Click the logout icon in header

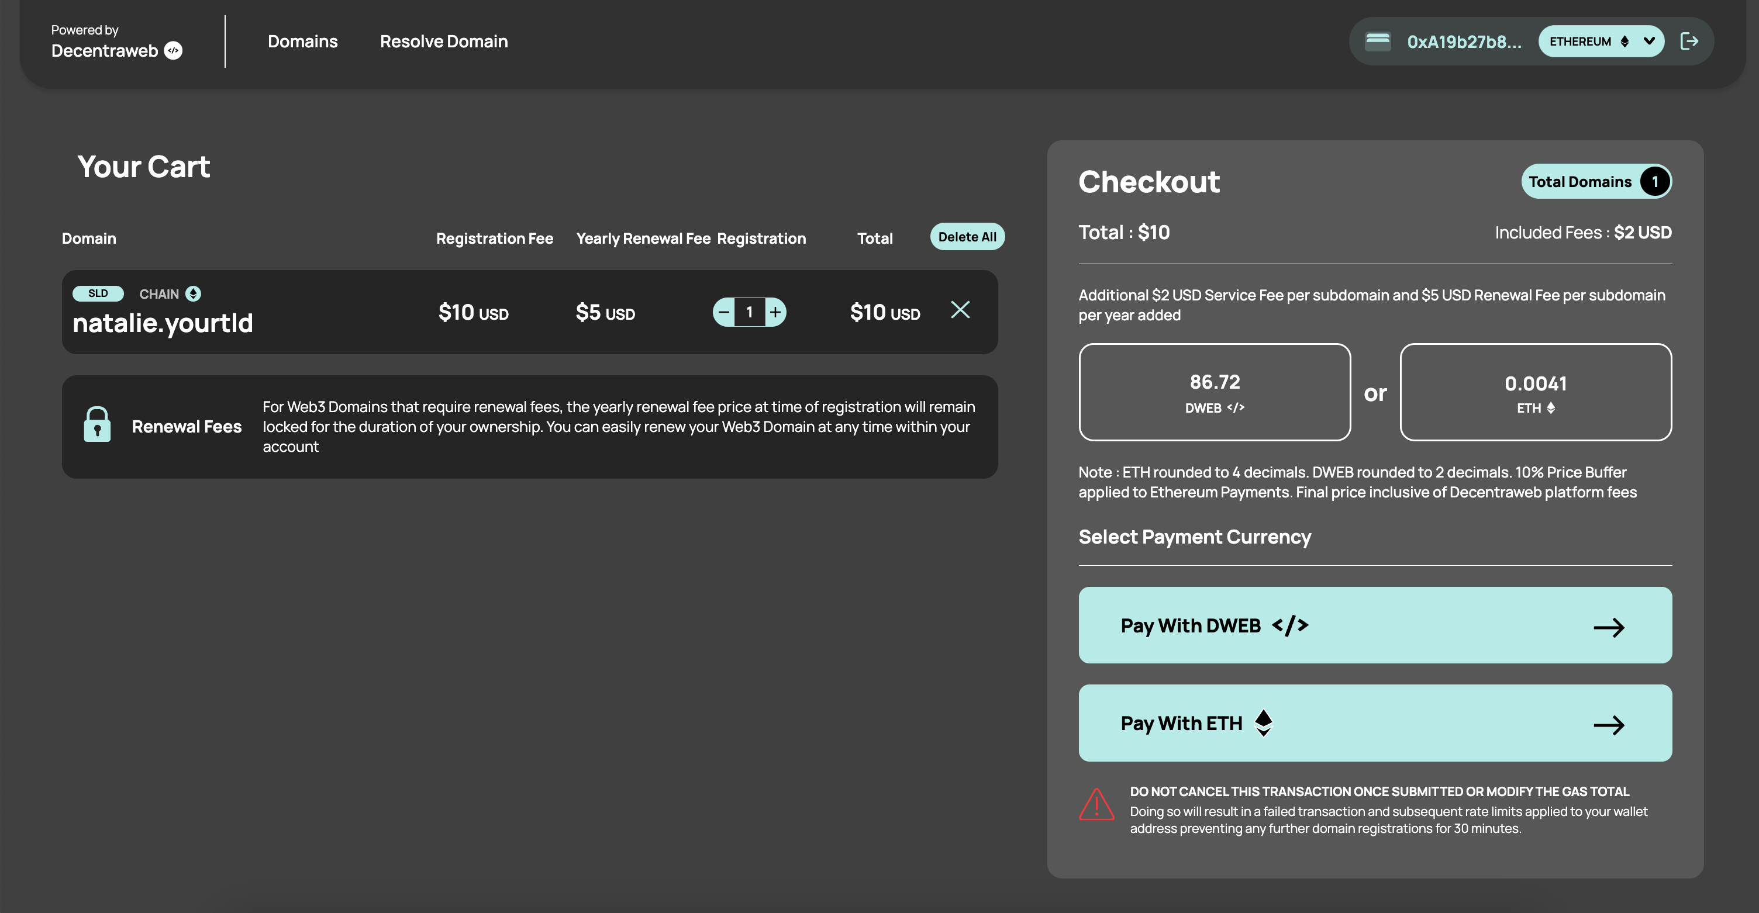click(x=1689, y=41)
